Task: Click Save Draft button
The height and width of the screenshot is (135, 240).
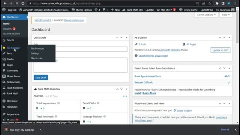Action: [x=41, y=78]
